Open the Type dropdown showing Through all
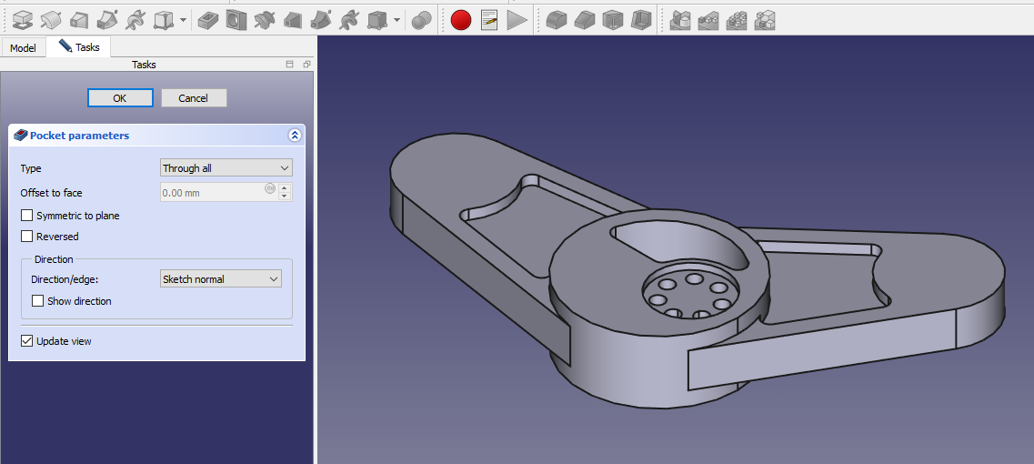Viewport: 1034px width, 464px height. (x=226, y=168)
